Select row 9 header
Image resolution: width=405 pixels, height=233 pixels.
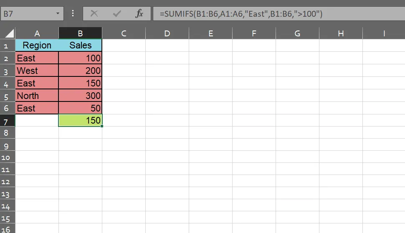click(x=8, y=144)
